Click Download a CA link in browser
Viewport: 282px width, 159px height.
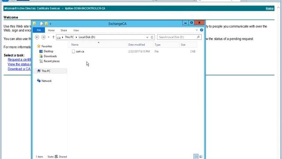(x=19, y=69)
